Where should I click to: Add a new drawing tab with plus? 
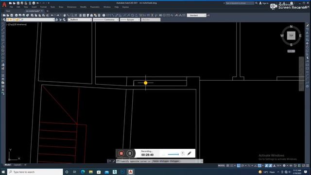pyautogui.click(x=48, y=11)
